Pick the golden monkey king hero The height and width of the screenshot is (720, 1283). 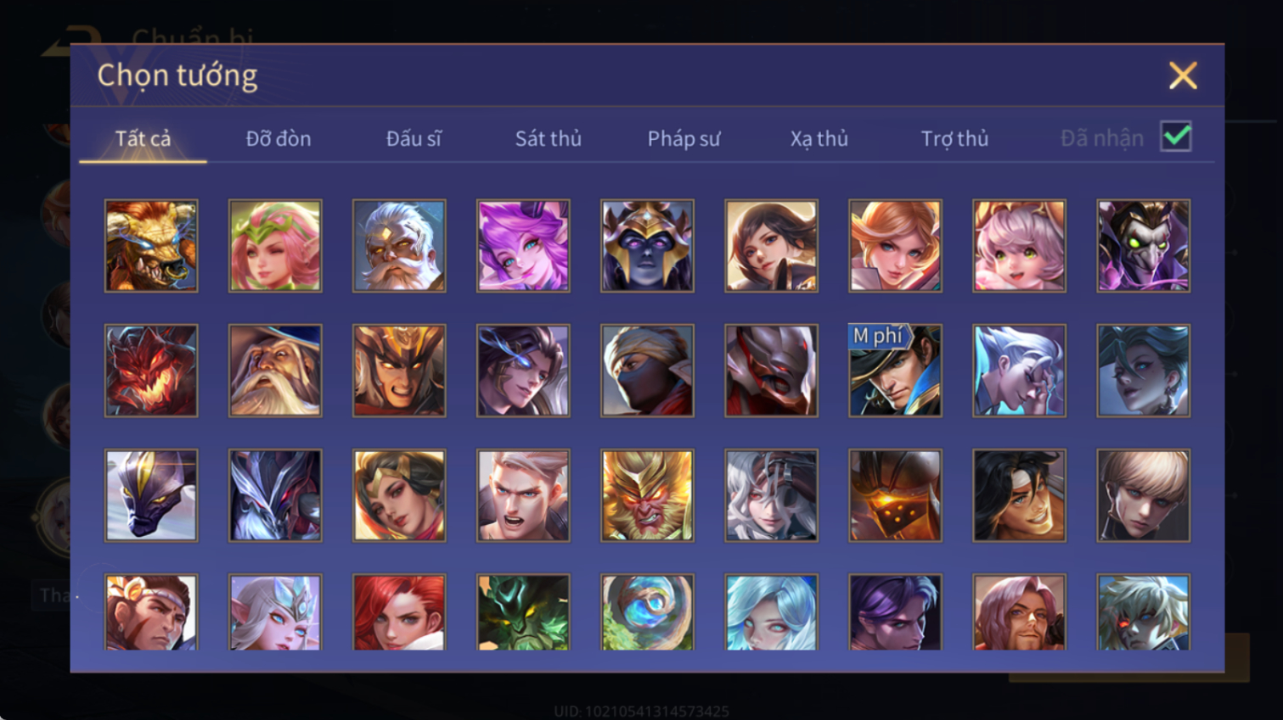[647, 495]
